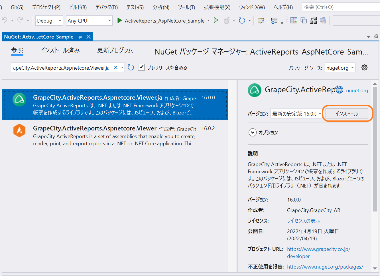Toggle the include prerelease checkbox

click(x=141, y=67)
